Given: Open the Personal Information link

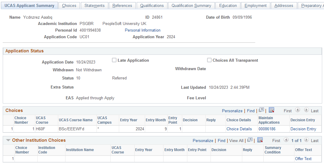Looking at the screenshot, I should [143, 30].
